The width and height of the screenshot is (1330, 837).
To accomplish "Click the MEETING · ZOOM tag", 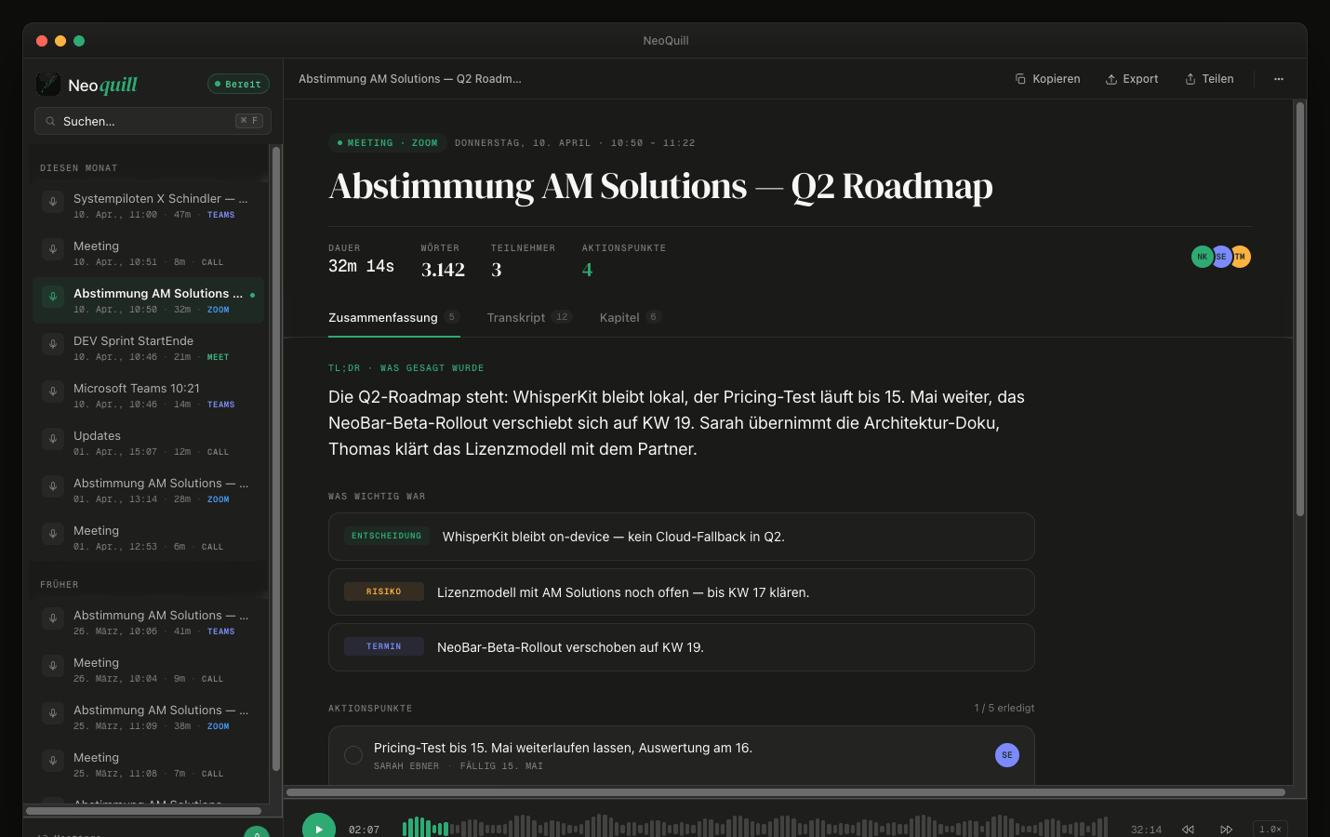I will pyautogui.click(x=387, y=143).
